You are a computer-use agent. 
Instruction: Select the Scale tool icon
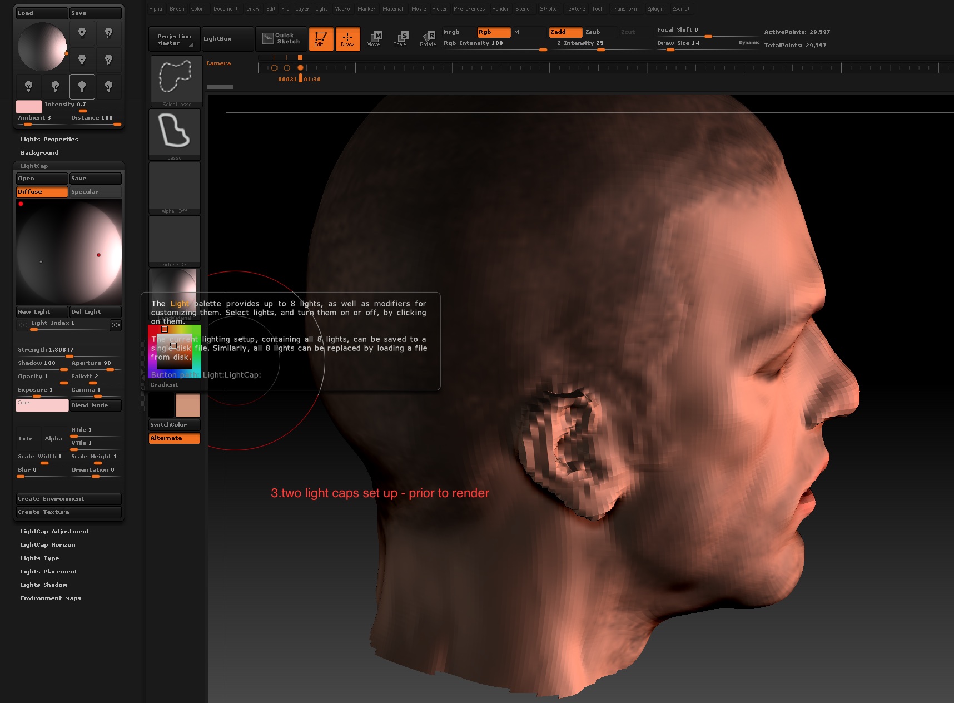tap(401, 39)
